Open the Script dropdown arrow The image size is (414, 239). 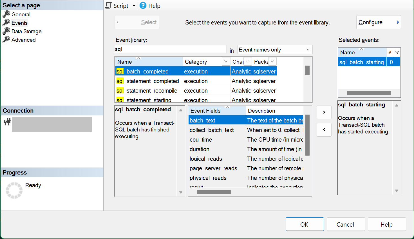134,6
